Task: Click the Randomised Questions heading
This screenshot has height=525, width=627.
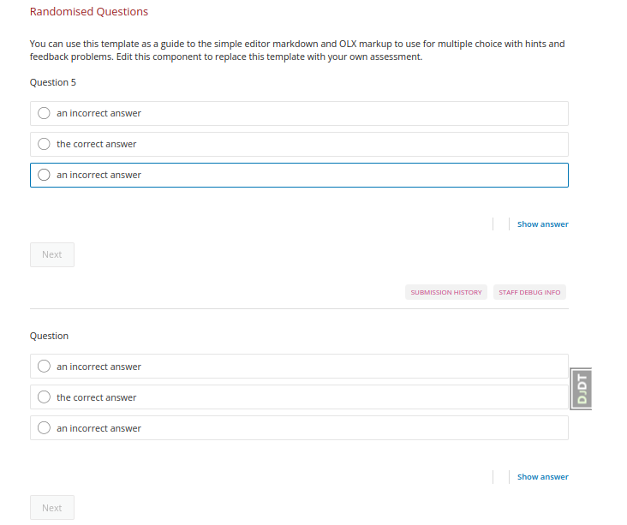Action: 89,12
